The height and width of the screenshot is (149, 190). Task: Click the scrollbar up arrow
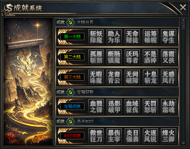click(183, 20)
